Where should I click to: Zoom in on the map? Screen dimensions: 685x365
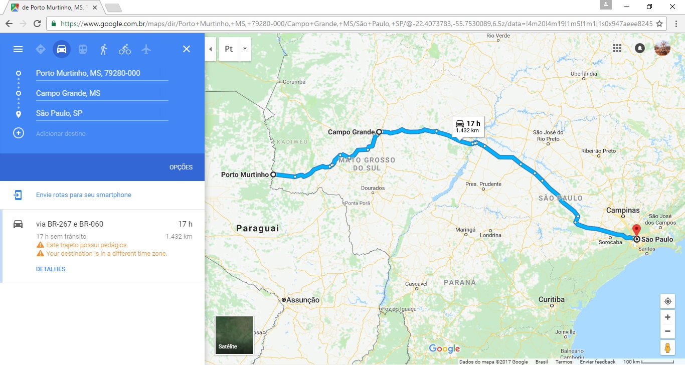(x=667, y=317)
